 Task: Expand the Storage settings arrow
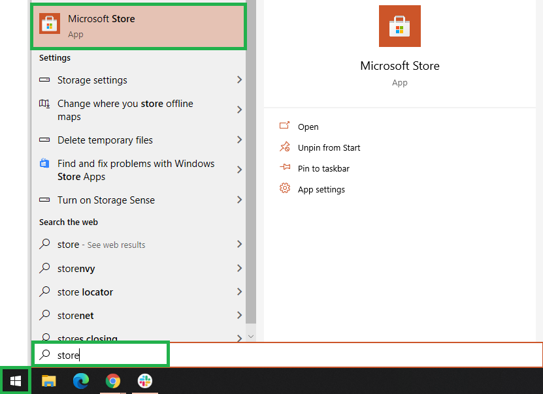[239, 80]
